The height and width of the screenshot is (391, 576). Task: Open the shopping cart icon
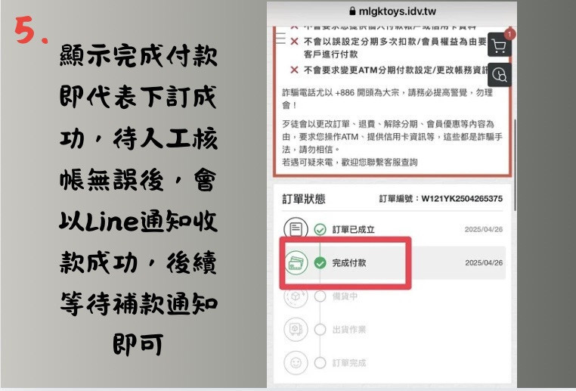[x=499, y=45]
